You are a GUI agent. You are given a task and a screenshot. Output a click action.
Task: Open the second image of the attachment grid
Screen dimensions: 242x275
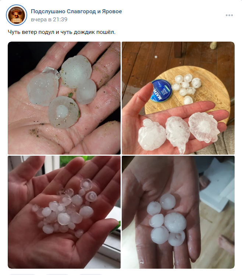[178, 98]
